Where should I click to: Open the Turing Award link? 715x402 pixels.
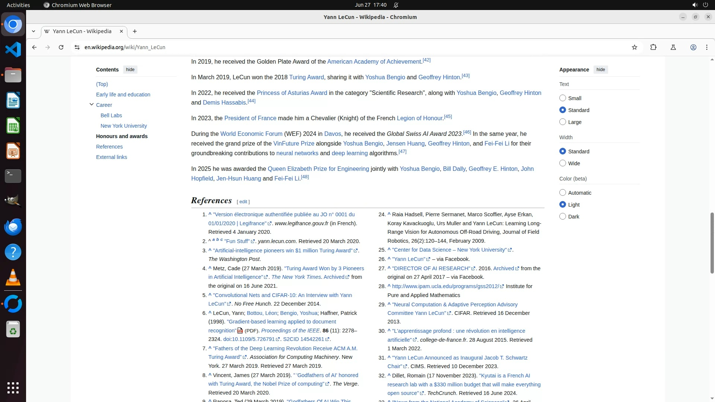[x=306, y=77]
